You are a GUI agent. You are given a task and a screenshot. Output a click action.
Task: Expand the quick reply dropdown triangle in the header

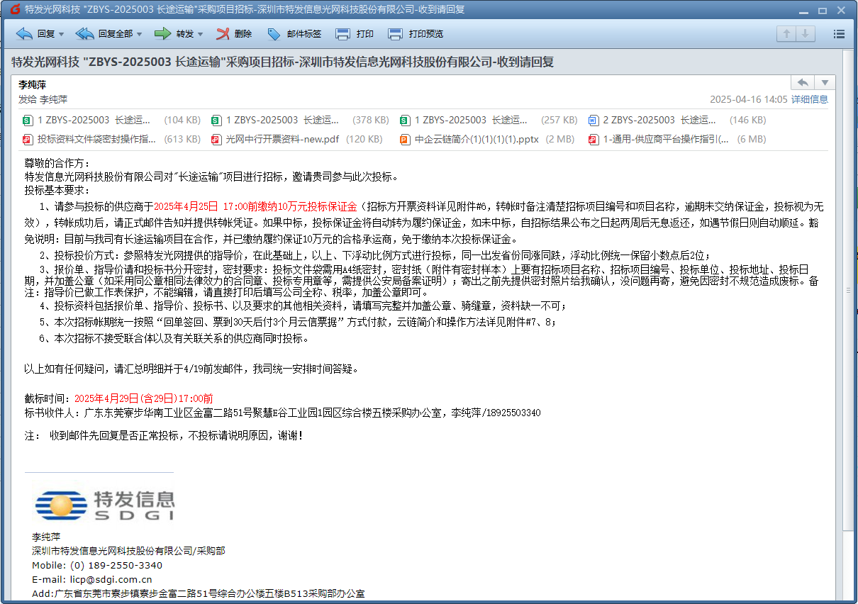(825, 83)
